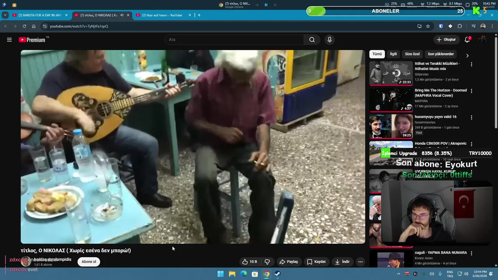Go back in Chrome
This screenshot has width=498, height=280.
(5, 26)
